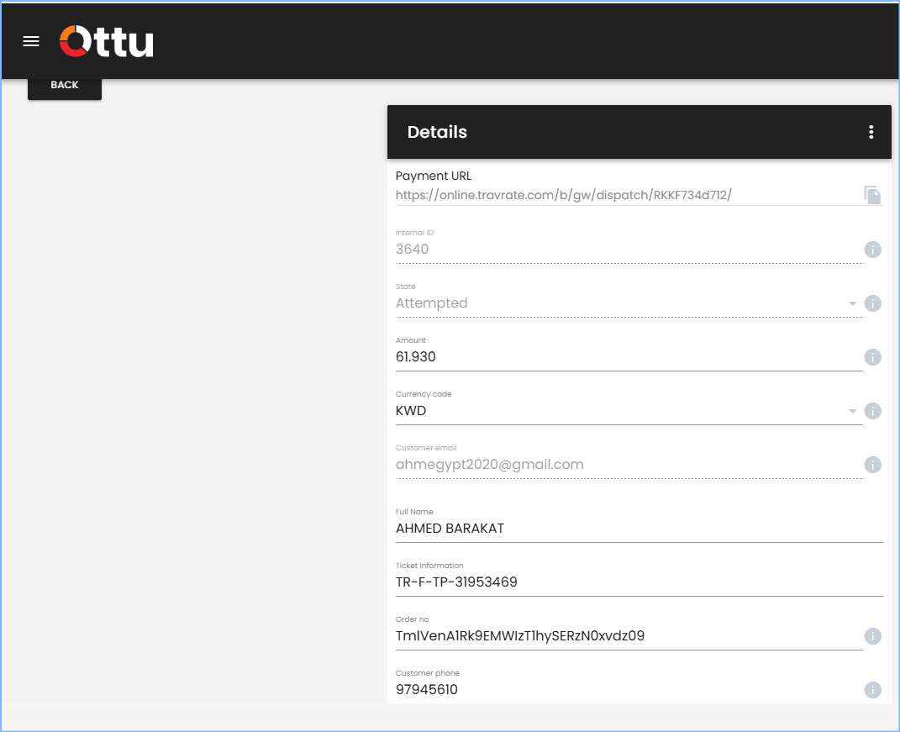Show info for the Currency code field
This screenshot has width=900, height=732.
coord(872,411)
